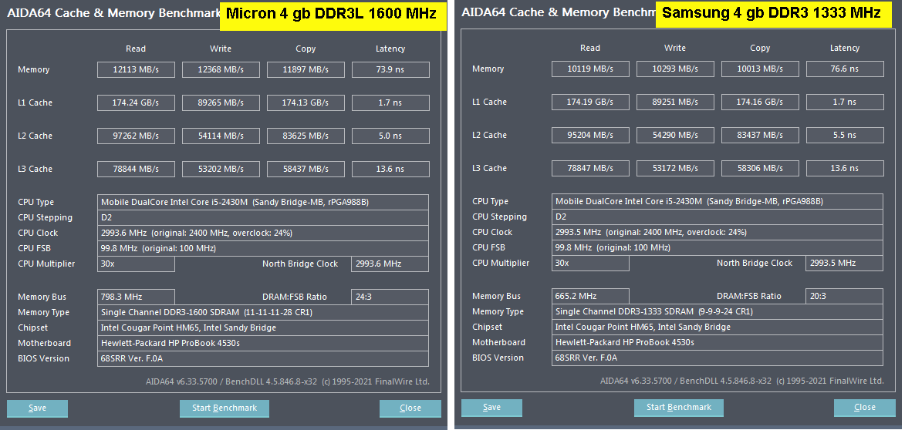Select Memory Latency value 73.9 ns
This screenshot has height=430, width=905.
[x=390, y=70]
